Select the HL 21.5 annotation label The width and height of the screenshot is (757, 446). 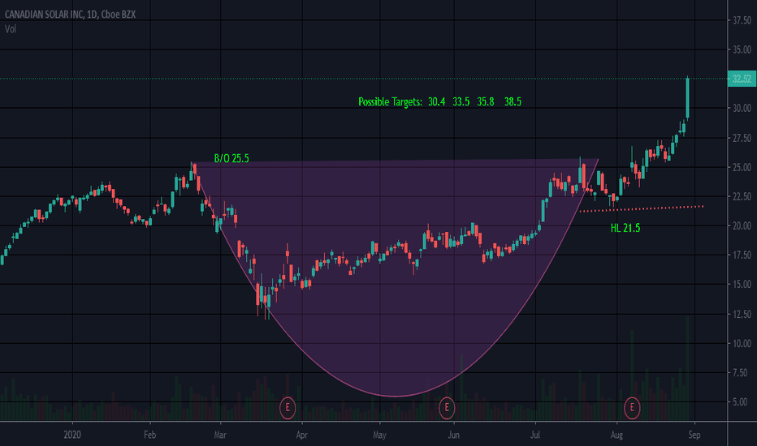(x=625, y=228)
